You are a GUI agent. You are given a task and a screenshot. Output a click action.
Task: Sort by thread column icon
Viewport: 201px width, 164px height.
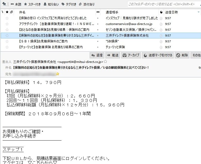(3, 12)
